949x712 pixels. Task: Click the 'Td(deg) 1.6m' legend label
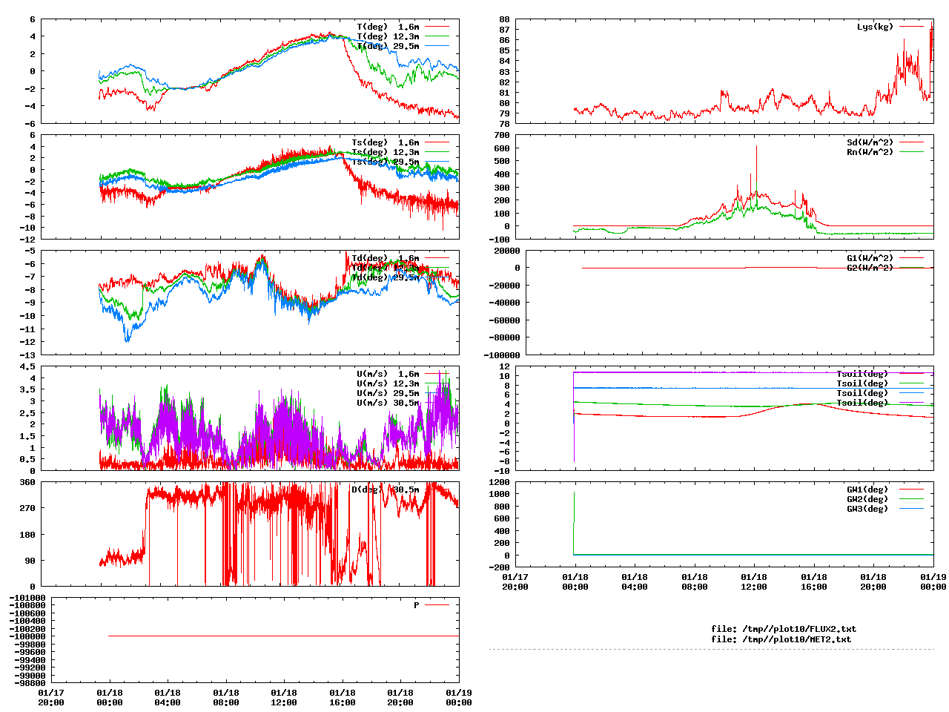[x=385, y=258]
